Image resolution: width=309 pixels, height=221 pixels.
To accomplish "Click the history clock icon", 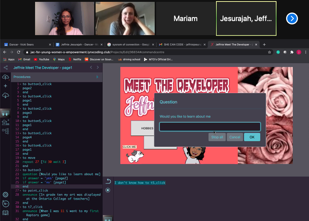I will (5, 204).
